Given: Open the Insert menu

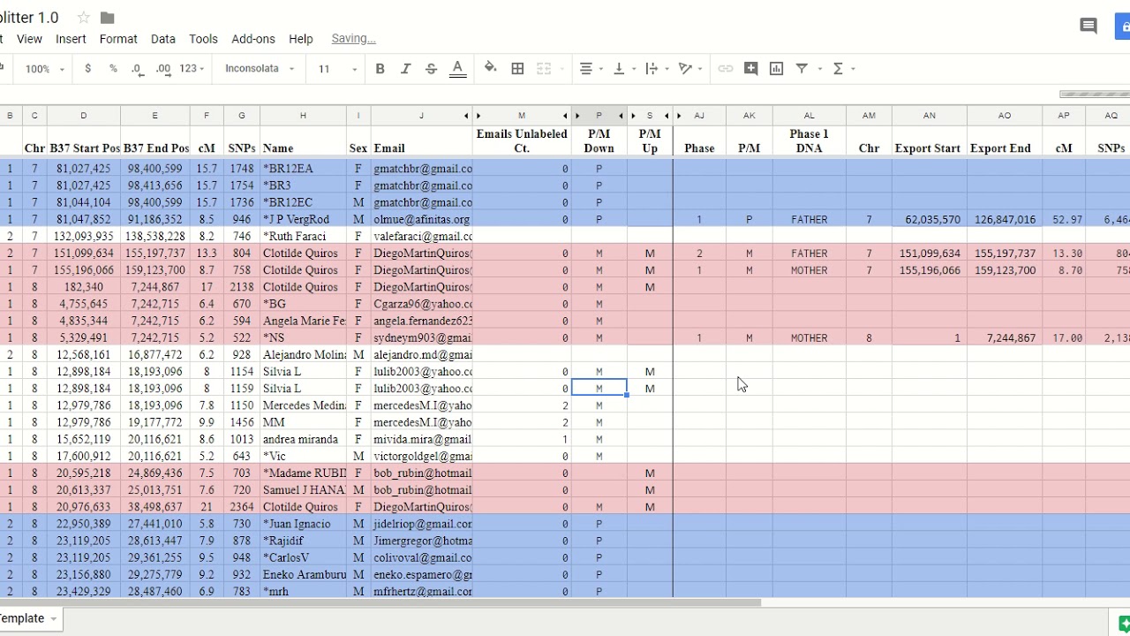Looking at the screenshot, I should tap(71, 39).
